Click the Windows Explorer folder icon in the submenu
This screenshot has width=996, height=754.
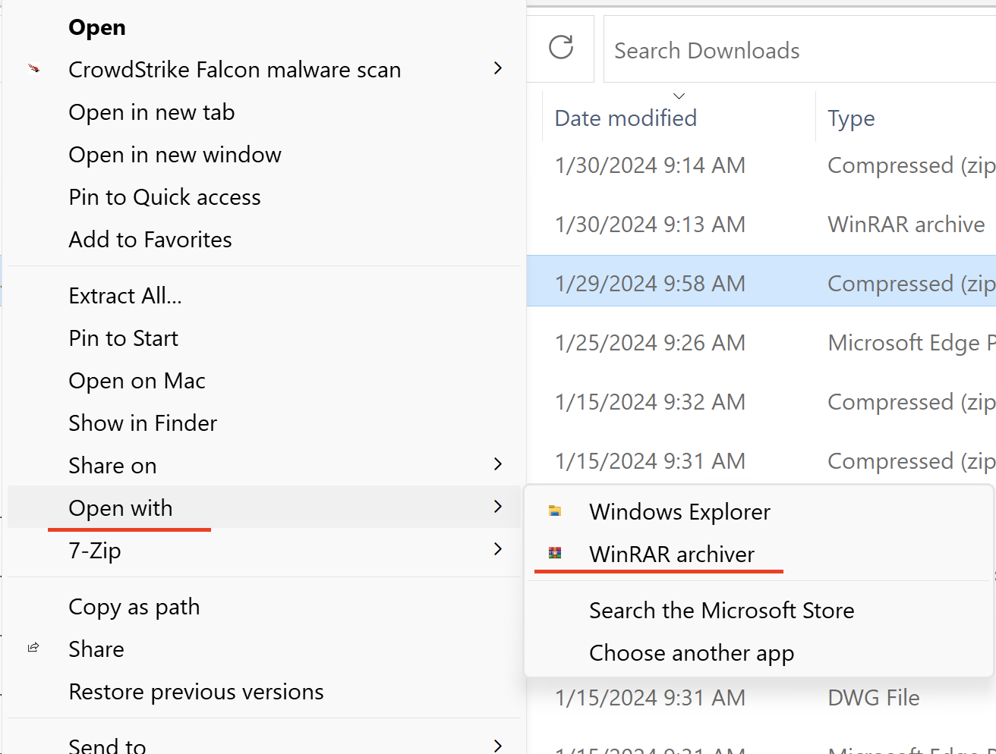point(555,511)
